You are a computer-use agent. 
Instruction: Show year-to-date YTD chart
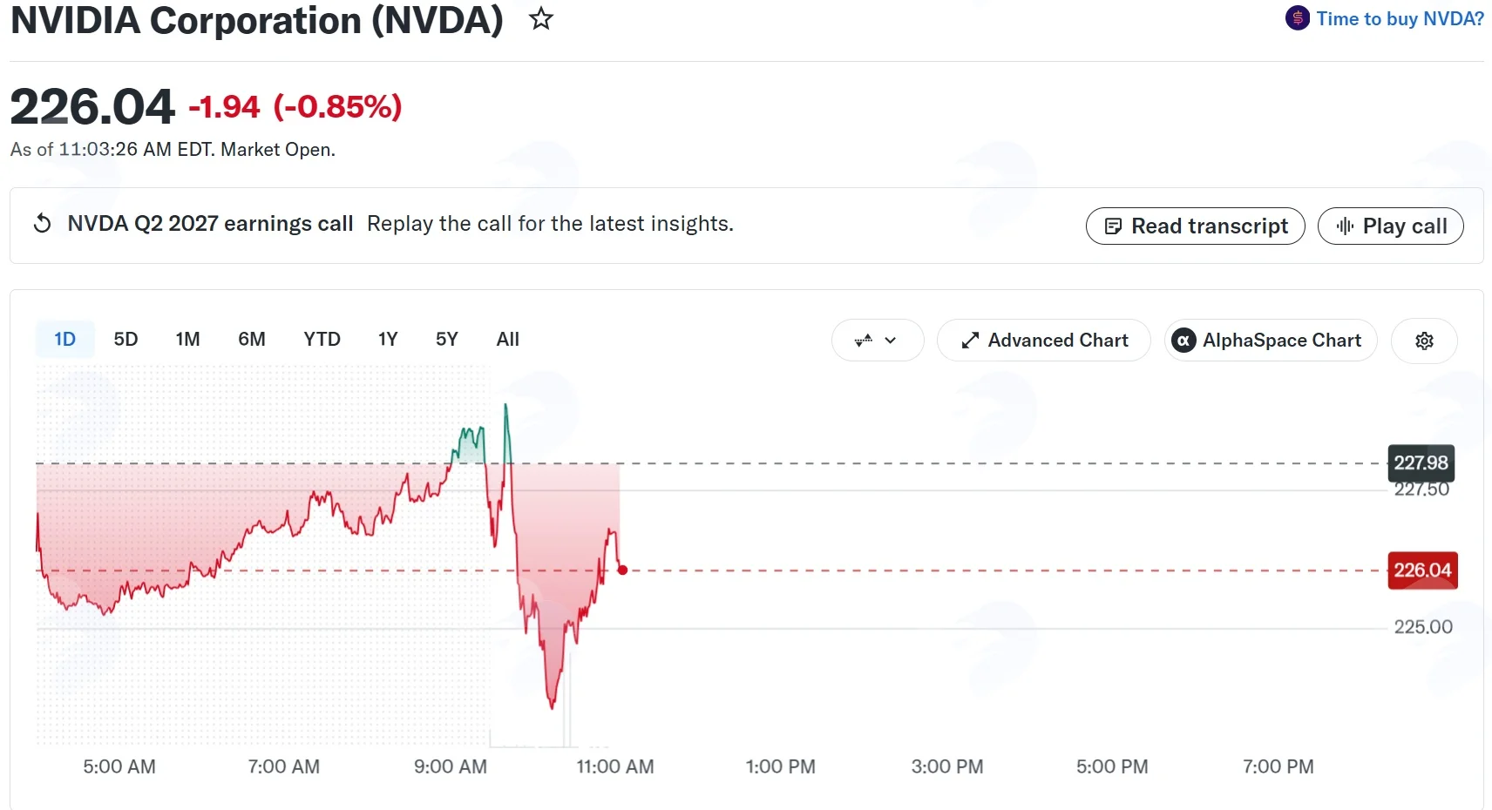pyautogui.click(x=322, y=339)
